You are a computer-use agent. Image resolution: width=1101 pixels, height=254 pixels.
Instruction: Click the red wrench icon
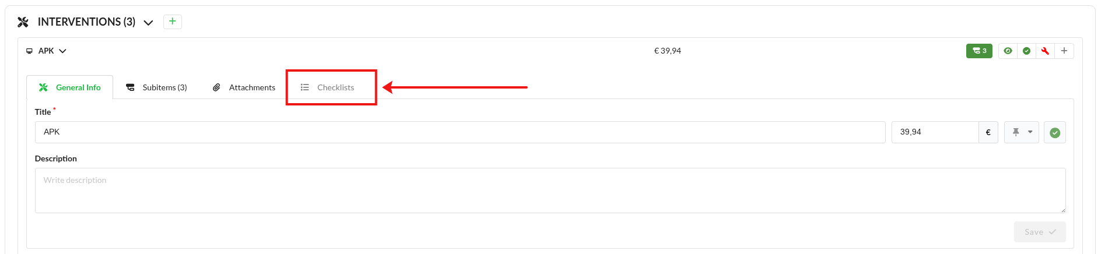click(x=1045, y=51)
